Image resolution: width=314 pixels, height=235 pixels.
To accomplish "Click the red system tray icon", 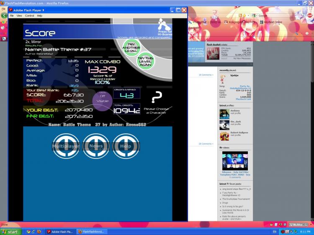I will (x=283, y=232).
